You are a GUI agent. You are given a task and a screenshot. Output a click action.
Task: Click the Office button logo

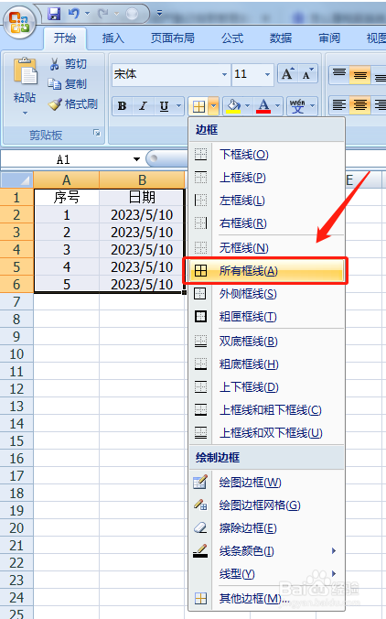click(x=19, y=22)
